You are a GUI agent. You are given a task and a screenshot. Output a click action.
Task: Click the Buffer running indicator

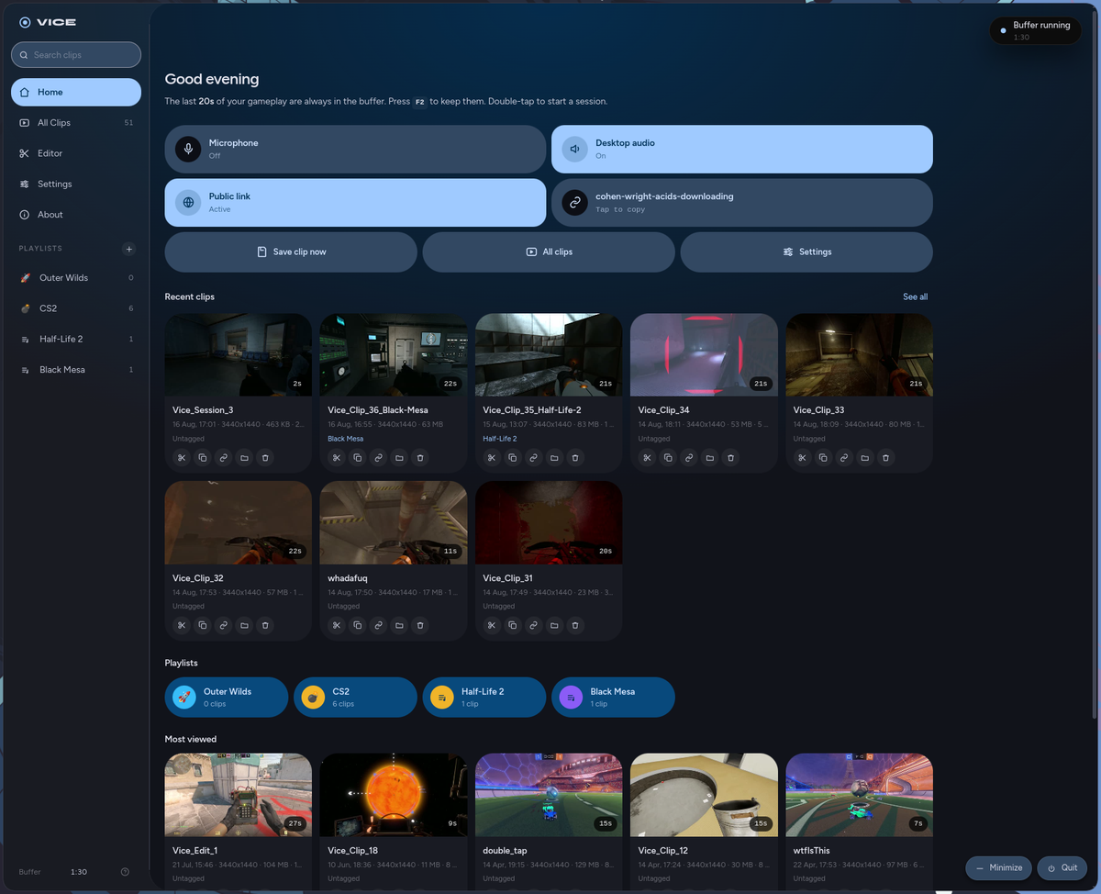pyautogui.click(x=1036, y=30)
